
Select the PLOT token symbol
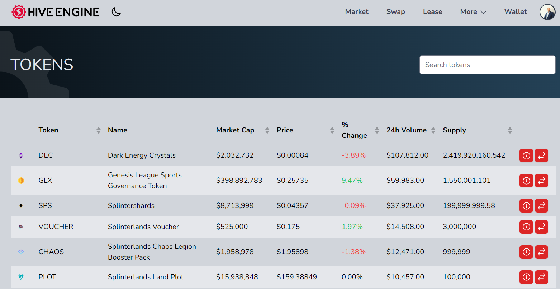47,277
